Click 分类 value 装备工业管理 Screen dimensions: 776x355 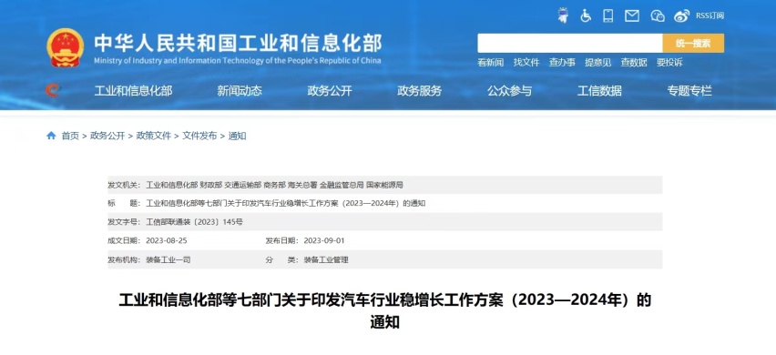326,259
